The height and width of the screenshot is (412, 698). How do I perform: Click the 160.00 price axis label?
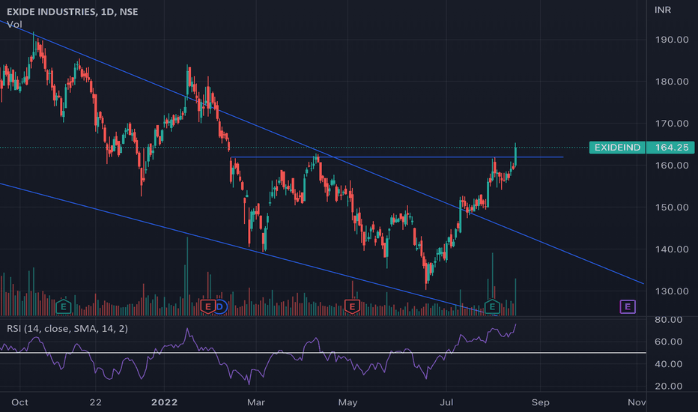(x=672, y=166)
